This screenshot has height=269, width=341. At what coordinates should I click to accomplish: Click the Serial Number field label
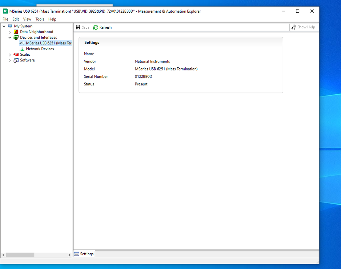pyautogui.click(x=96, y=77)
